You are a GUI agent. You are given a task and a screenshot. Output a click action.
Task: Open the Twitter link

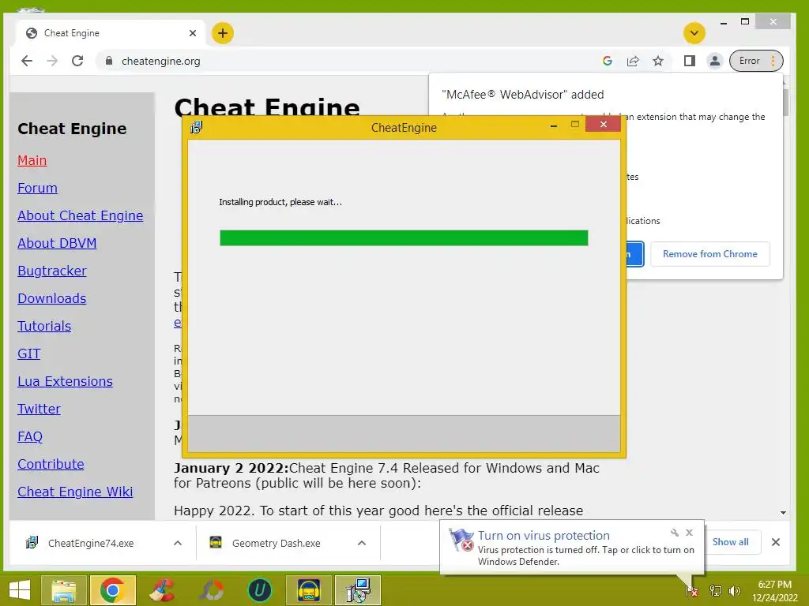[x=39, y=409]
